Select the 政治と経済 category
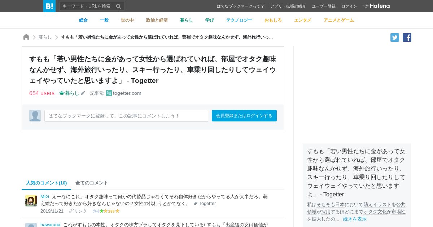 coord(157,20)
